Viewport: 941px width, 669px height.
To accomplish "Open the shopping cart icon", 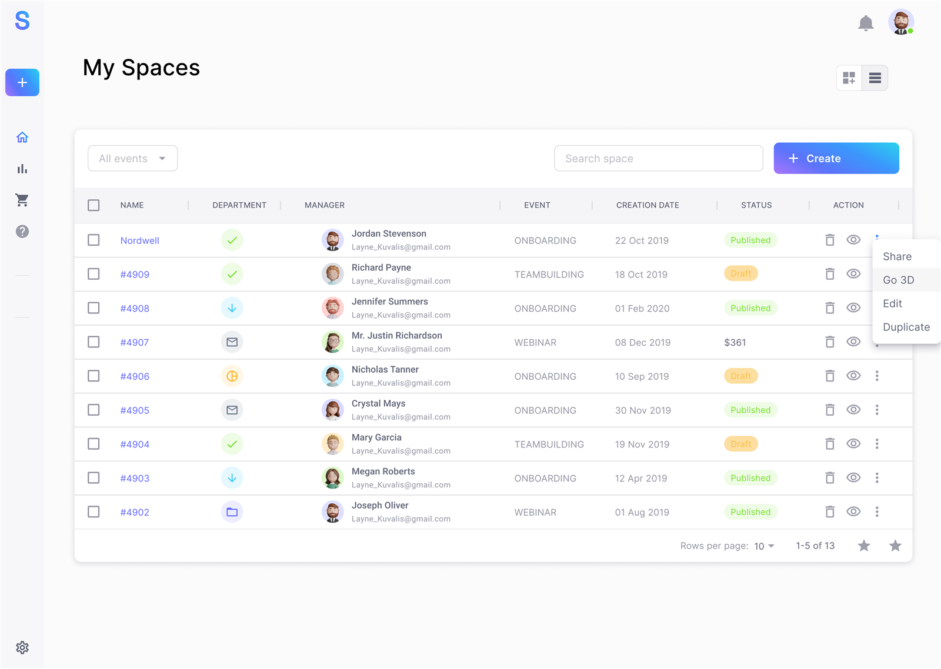I will click(22, 200).
